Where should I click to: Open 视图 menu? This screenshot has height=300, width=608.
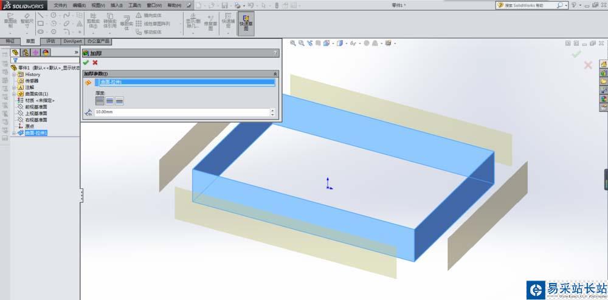coord(98,5)
